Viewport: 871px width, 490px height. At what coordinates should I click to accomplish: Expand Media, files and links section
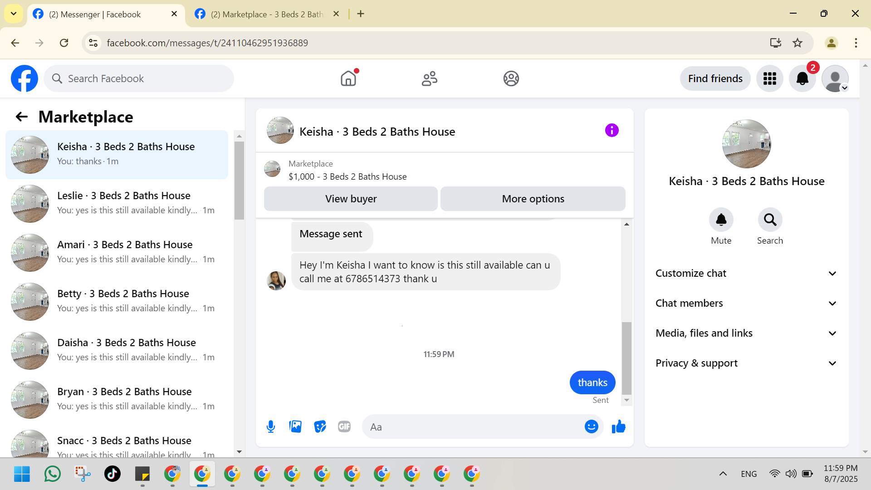(x=746, y=333)
